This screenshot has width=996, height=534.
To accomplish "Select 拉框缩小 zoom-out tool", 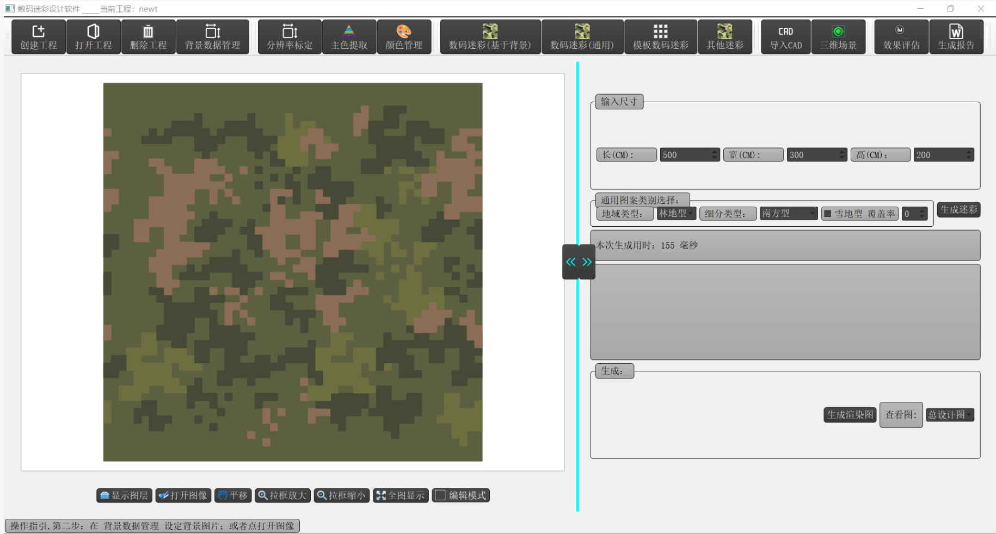I will 342,495.
